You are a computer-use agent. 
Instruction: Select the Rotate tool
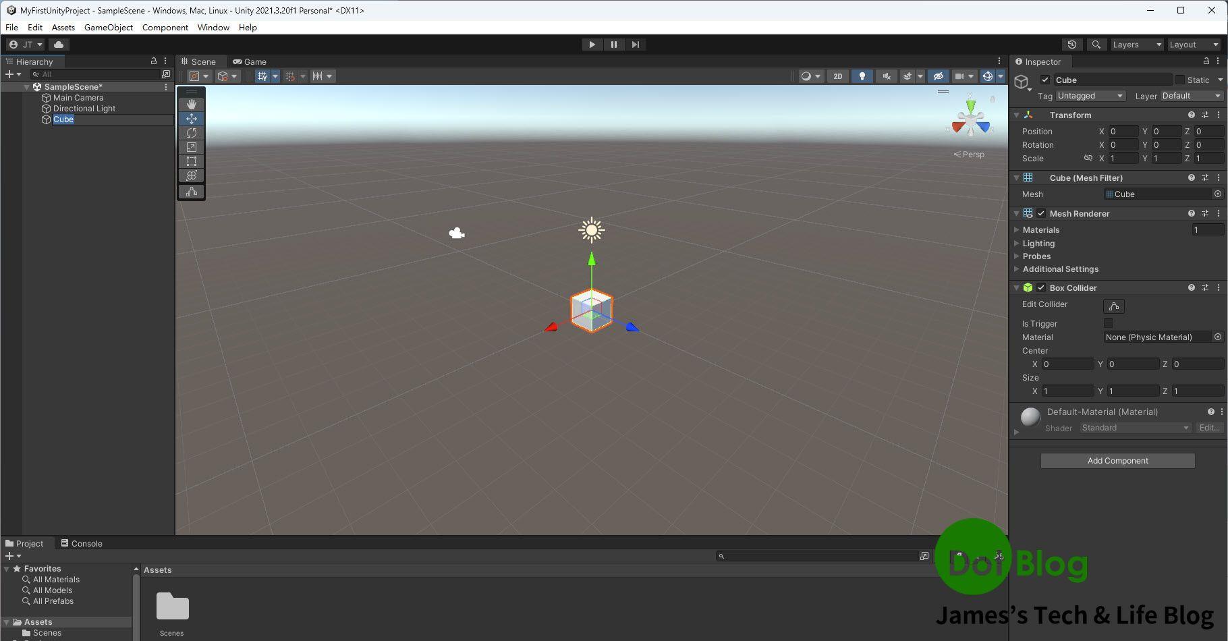coord(192,133)
